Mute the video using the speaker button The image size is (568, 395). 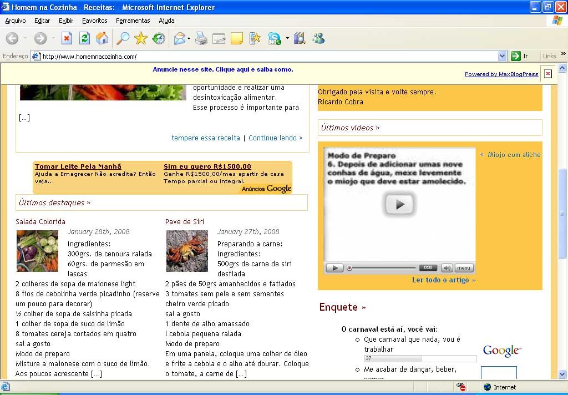coord(447,268)
